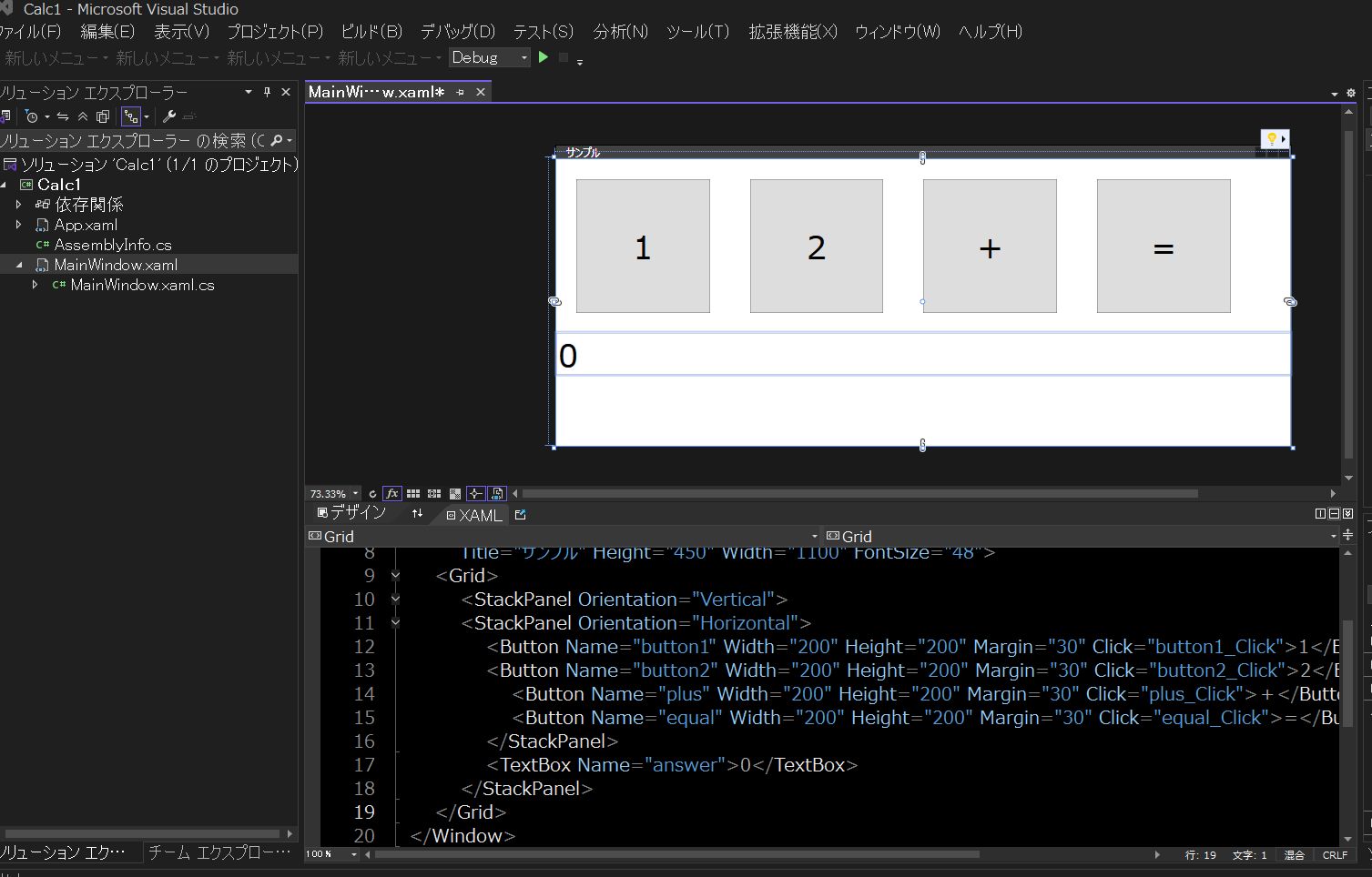
Task: Click the pending changes filter clock icon
Action: [32, 116]
